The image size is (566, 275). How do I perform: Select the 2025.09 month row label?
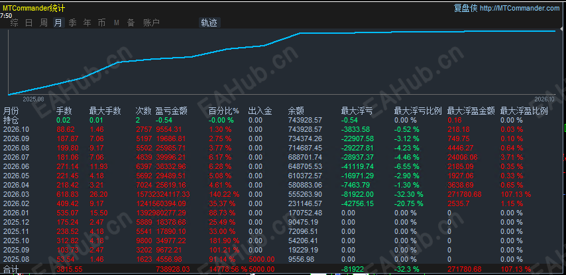15,250
